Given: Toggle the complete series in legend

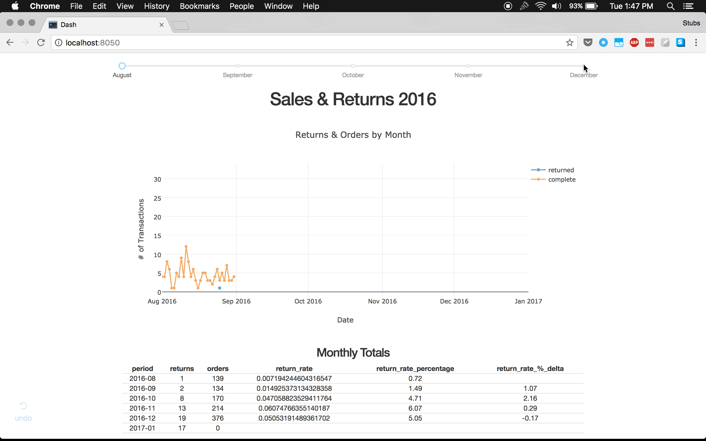Looking at the screenshot, I should [x=561, y=179].
